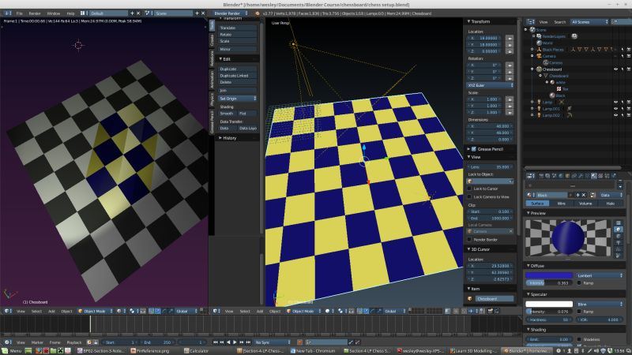Viewport: 632px width, 355px height.
Task: Jump to first frame in timeline
Action: [x=215, y=342]
